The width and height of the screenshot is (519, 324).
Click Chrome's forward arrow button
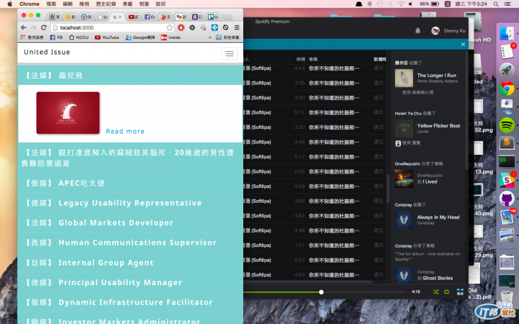(34, 27)
